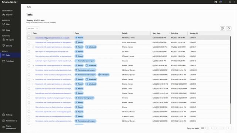237x133 pixels.
Task: Click the ShareGate logo
Action: click(10, 2)
